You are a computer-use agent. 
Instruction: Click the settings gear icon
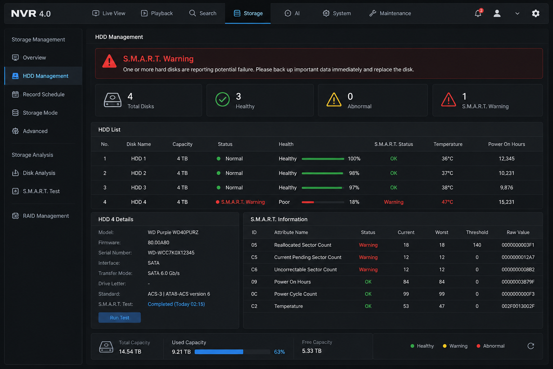(536, 13)
